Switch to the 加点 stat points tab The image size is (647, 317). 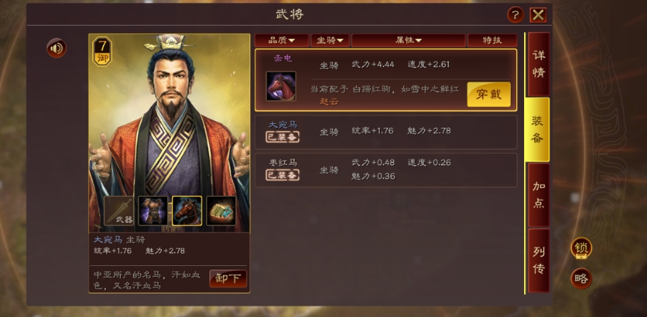click(x=539, y=195)
